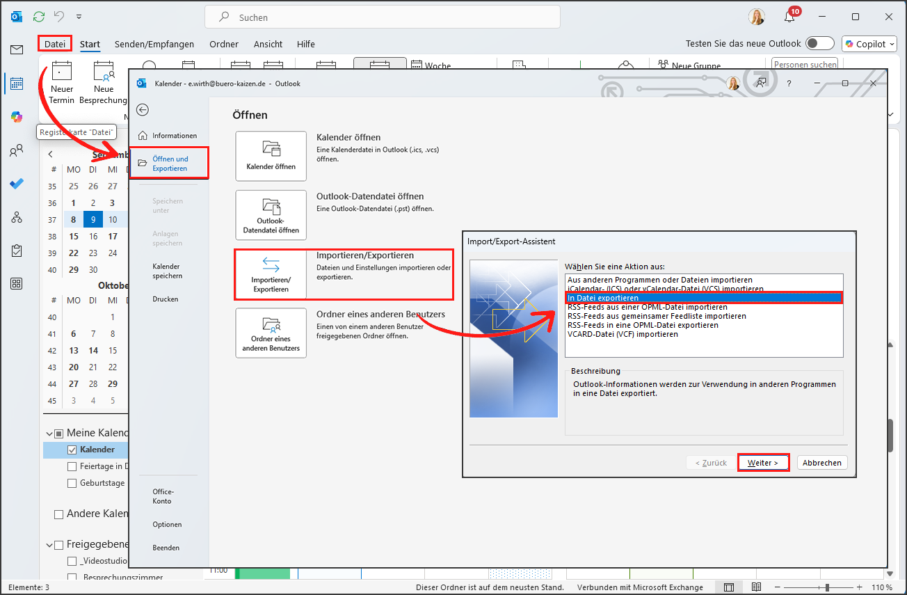907x595 pixels.
Task: Click Outlook-Datendatei öffnen button
Action: (x=271, y=215)
